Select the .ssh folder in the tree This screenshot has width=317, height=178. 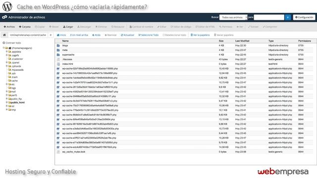[13, 74]
